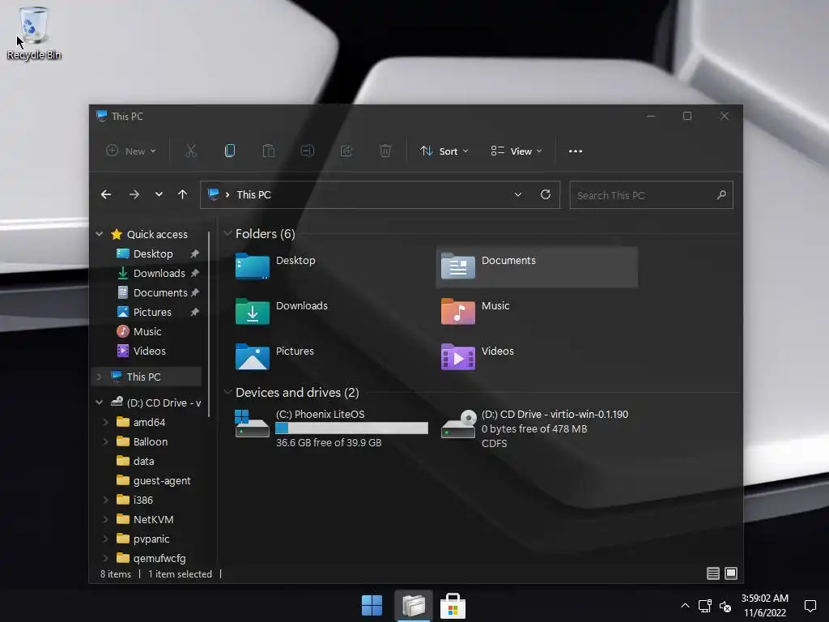Expand the This PC tree node

pos(100,377)
